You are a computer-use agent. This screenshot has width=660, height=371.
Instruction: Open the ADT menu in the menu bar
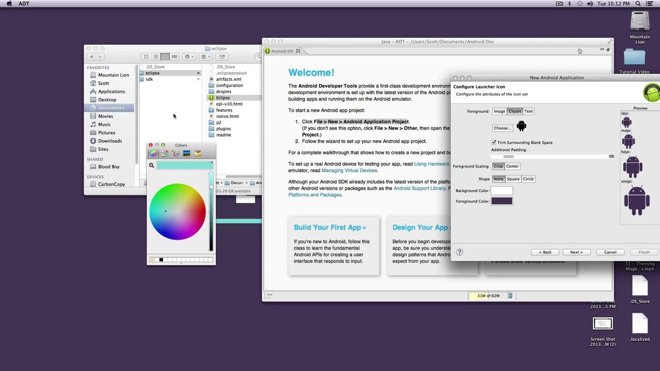tap(24, 4)
